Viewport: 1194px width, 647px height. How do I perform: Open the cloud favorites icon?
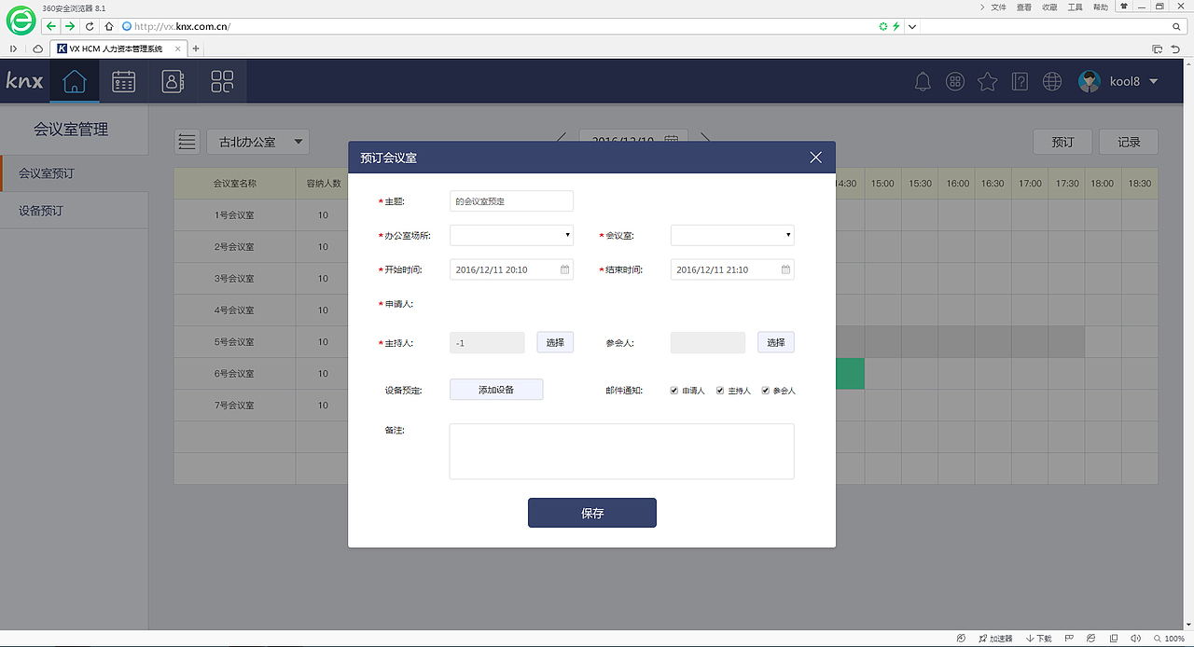pos(38,48)
